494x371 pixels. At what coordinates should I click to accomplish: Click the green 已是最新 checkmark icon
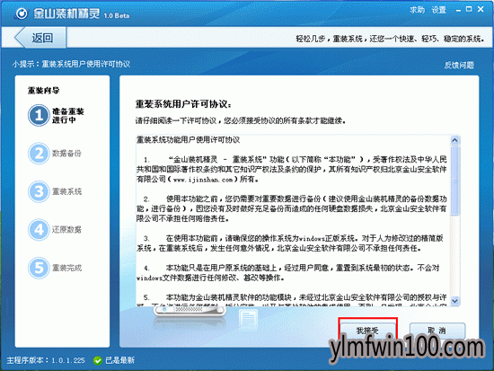point(98,360)
